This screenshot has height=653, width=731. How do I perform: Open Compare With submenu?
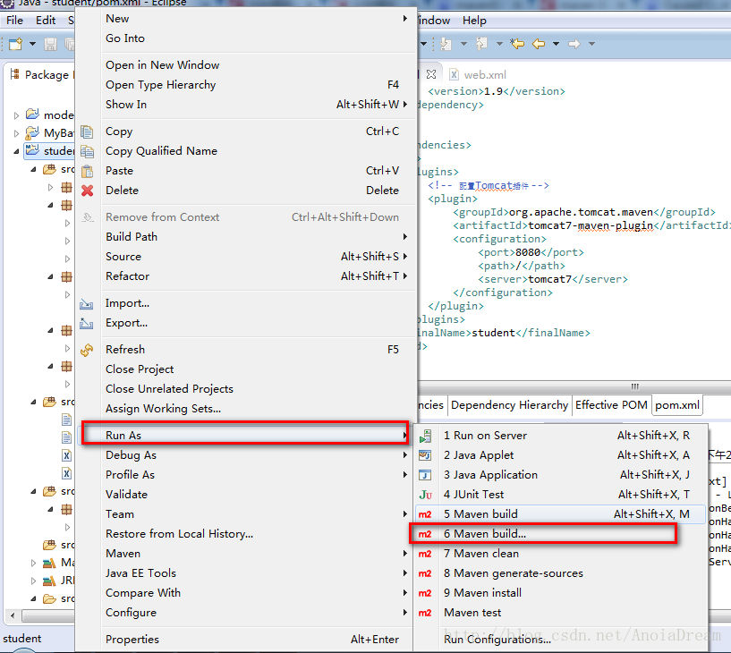[x=245, y=593]
